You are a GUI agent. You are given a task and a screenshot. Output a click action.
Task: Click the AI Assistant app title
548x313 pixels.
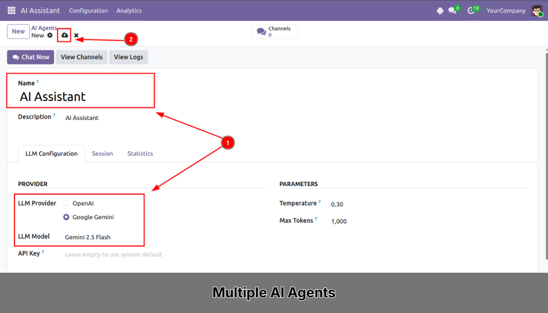[40, 10]
